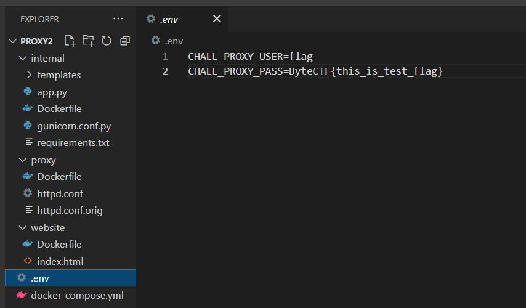Collapse the internal folder

coord(23,59)
